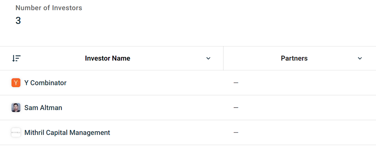
Task: Open the Sam Altman investor link
Action: [43, 108]
